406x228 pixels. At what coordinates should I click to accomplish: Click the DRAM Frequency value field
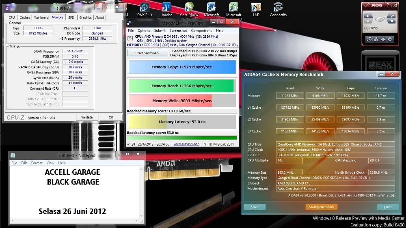75,51
